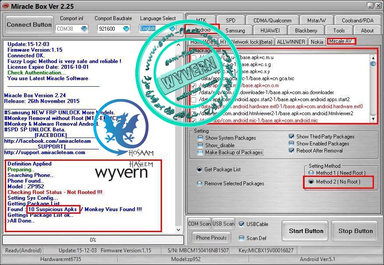Viewport: 384px width, 265px height.
Task: Open the About tab
Action: [x=367, y=30]
